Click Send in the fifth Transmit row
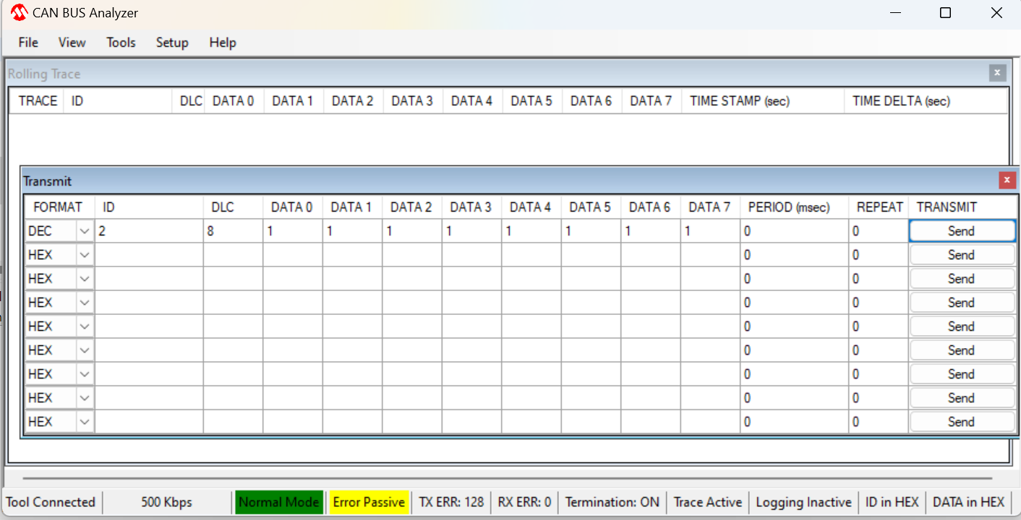Screen dimensions: 1021x520 click(962, 326)
